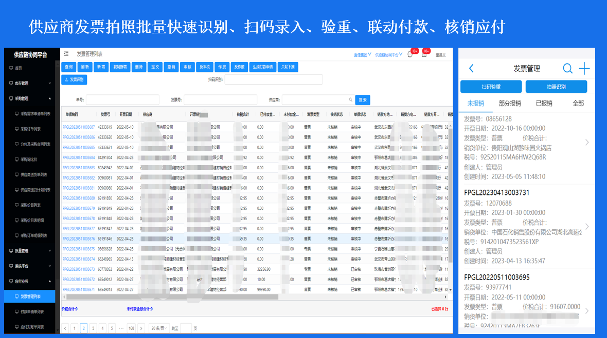This screenshot has height=338, width=607.
Task: Tap the plus icon to add invoice
Action: point(584,69)
